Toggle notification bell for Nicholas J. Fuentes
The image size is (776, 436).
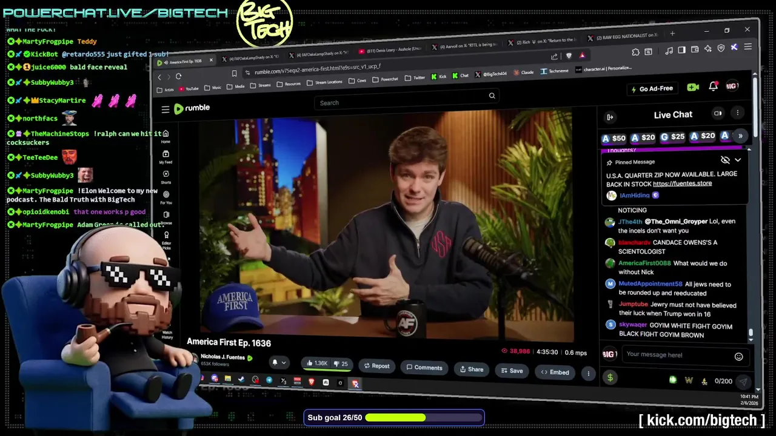(274, 362)
